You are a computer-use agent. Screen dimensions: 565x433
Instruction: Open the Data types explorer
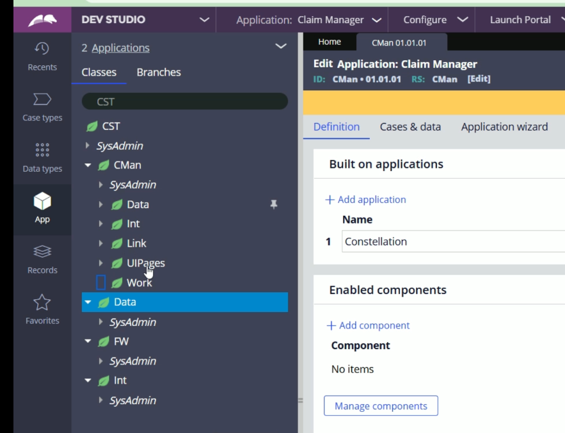click(x=42, y=158)
